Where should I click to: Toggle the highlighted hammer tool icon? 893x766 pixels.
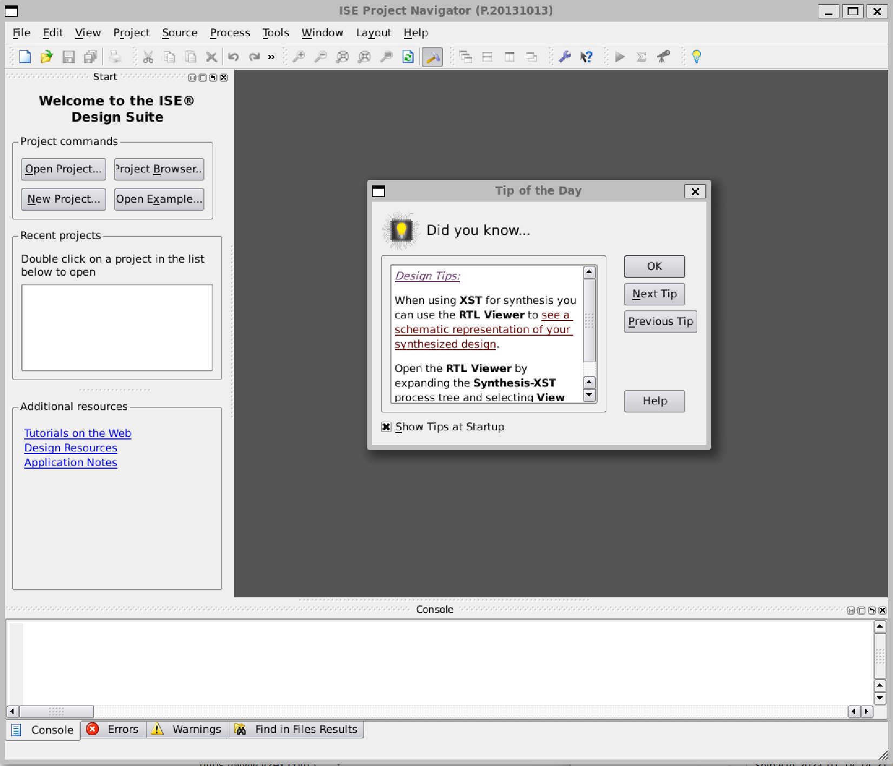(x=432, y=57)
